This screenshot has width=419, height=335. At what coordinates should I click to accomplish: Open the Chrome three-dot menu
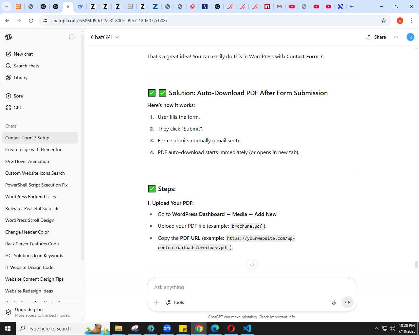pyautogui.click(x=412, y=21)
